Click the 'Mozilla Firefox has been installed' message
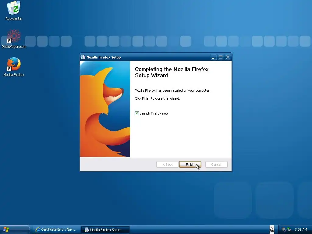This screenshot has height=234, width=312. [x=172, y=90]
